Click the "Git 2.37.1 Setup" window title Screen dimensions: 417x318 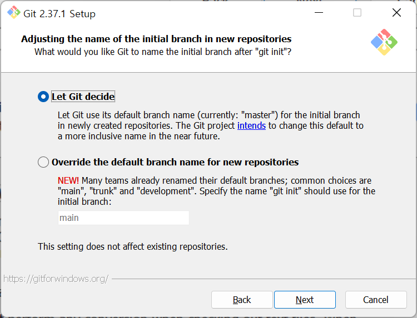(59, 14)
